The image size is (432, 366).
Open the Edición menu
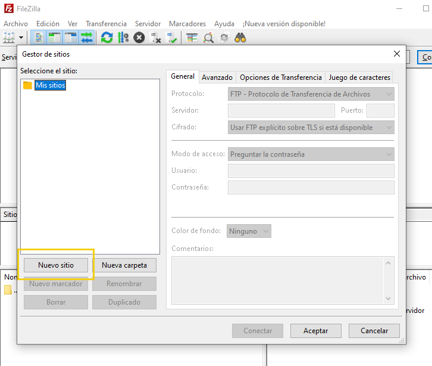coord(48,24)
